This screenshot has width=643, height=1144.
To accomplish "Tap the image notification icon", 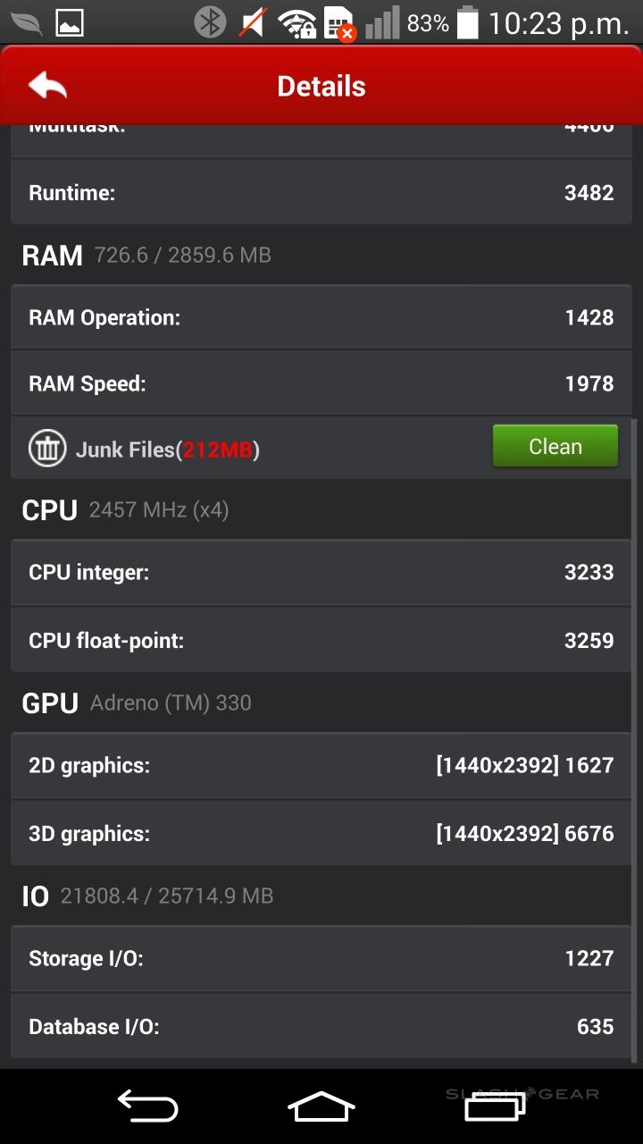I will [70, 23].
